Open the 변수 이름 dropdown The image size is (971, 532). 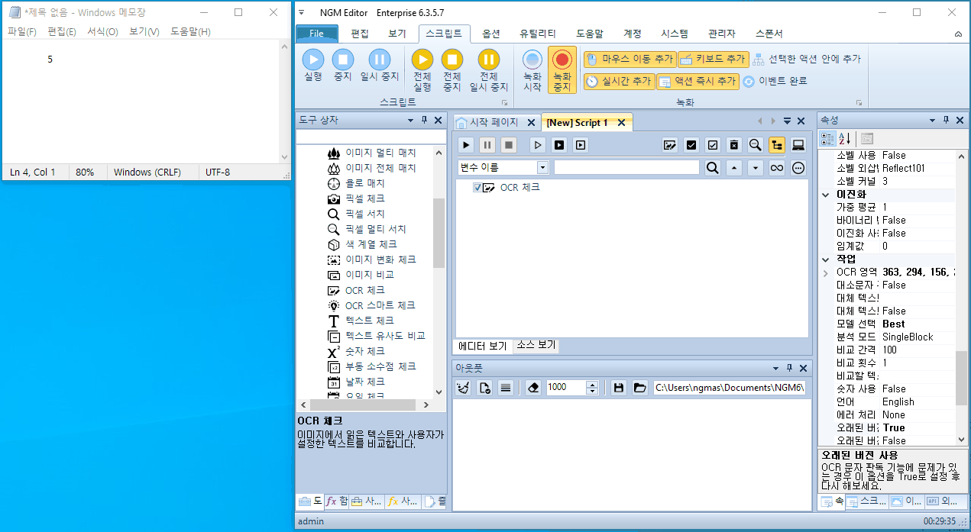point(542,167)
